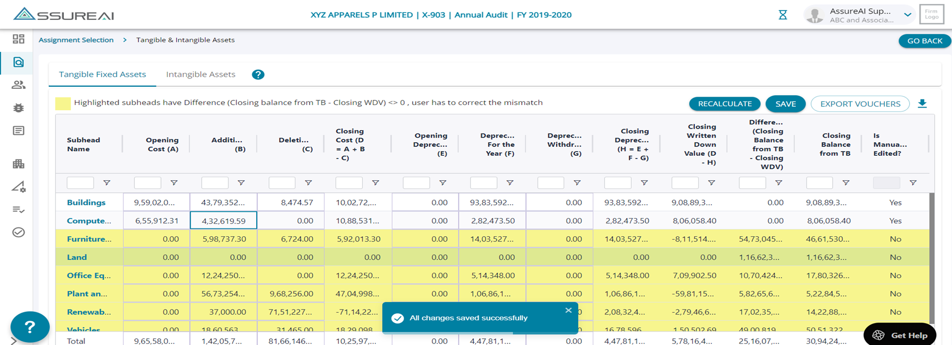952x345 pixels.
Task: Close the saved successfully notification
Action: (568, 310)
